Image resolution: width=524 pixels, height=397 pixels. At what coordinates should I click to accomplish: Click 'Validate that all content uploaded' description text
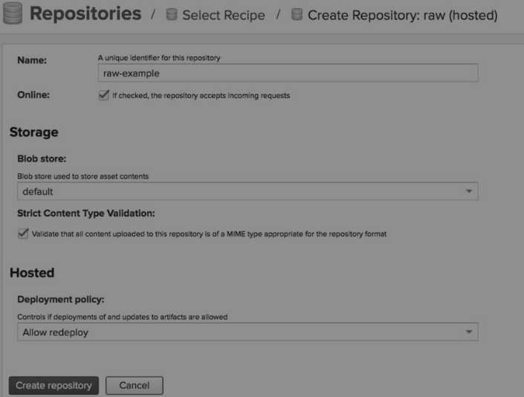click(x=209, y=234)
